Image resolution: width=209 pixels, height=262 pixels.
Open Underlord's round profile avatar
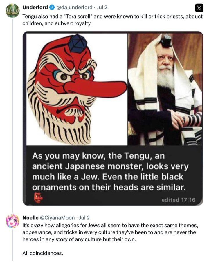click(12, 10)
